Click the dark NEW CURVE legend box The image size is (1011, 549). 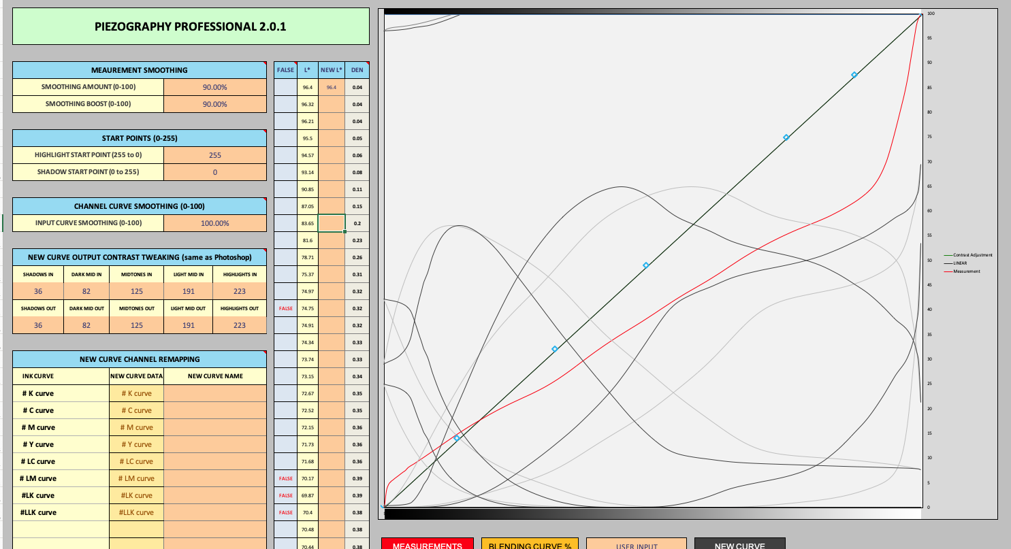tap(740, 544)
